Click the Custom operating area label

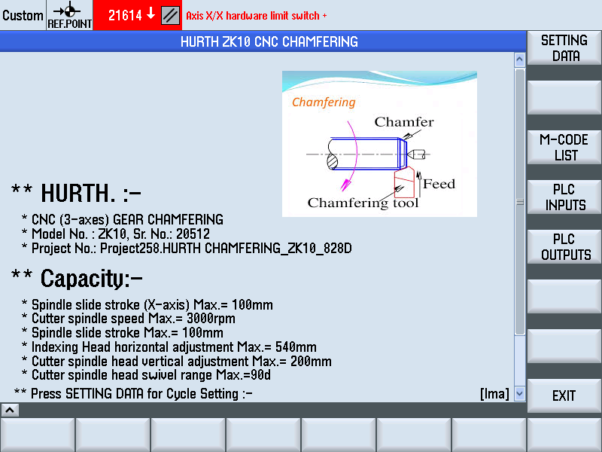pos(23,15)
